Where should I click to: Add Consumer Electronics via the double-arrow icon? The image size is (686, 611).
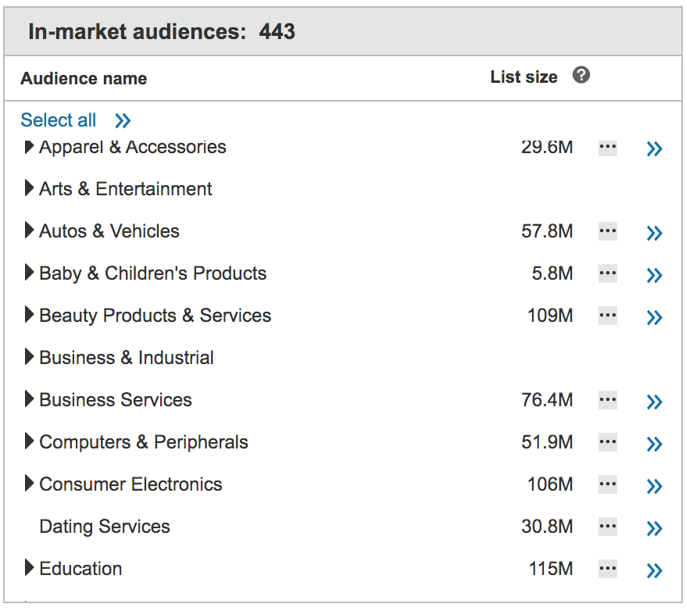pos(654,485)
